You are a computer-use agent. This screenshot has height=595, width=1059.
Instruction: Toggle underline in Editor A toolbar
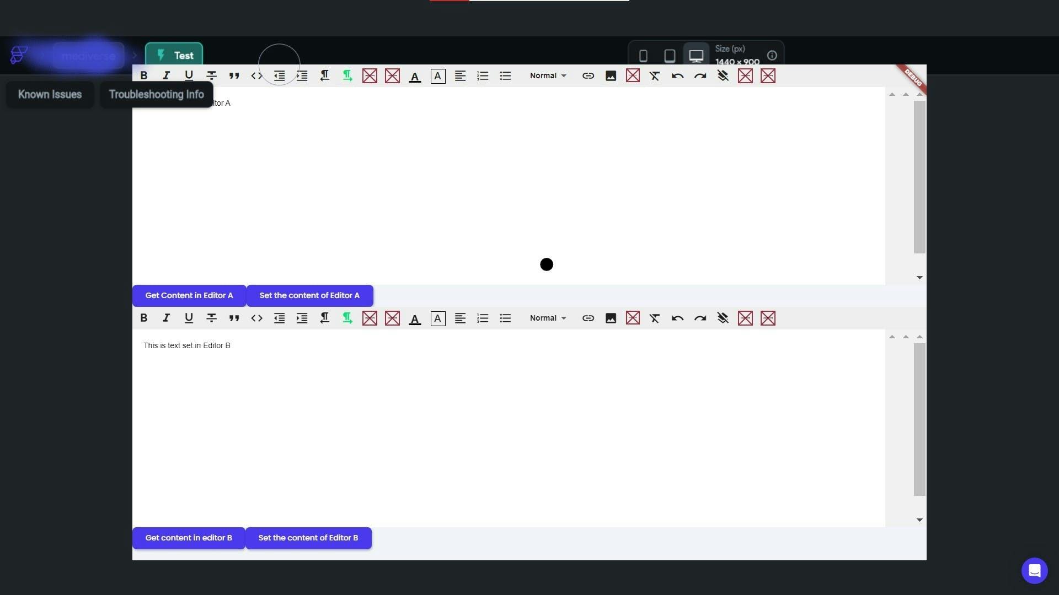coord(189,75)
